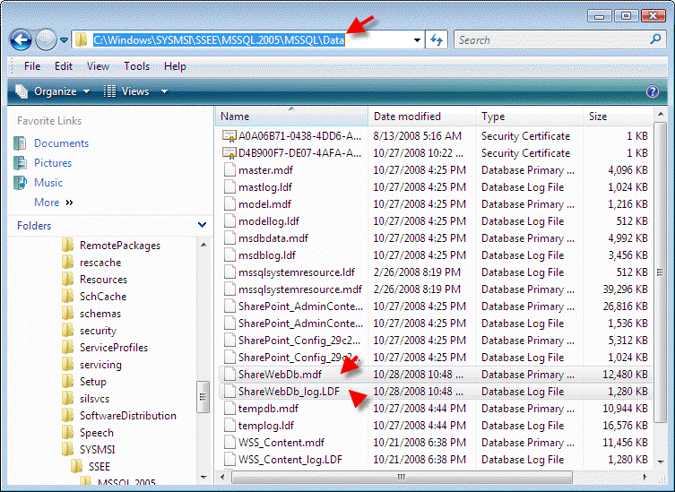Select the rescache folder in tree

coord(100,263)
